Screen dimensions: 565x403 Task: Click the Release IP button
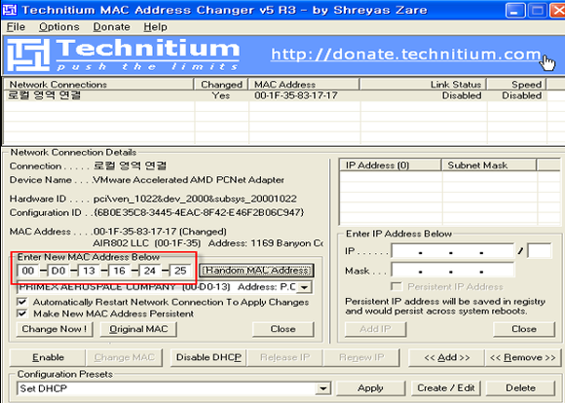[285, 357]
